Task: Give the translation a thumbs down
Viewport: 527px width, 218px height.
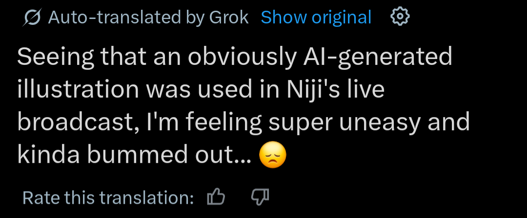Action: tap(260, 198)
